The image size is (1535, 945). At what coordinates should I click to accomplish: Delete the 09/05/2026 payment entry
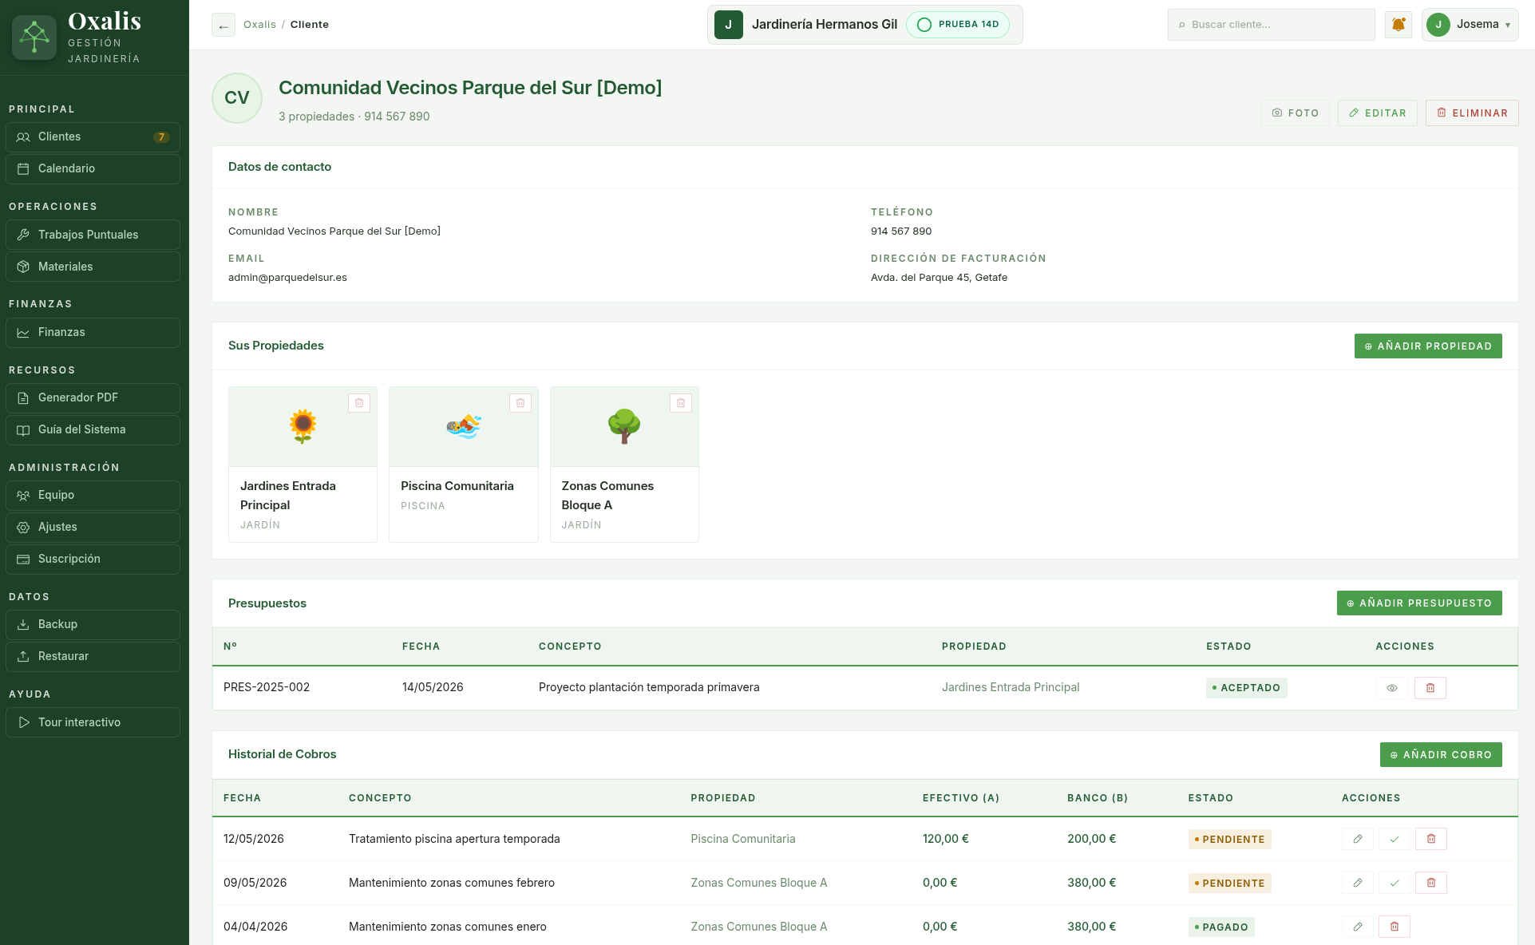(1431, 883)
